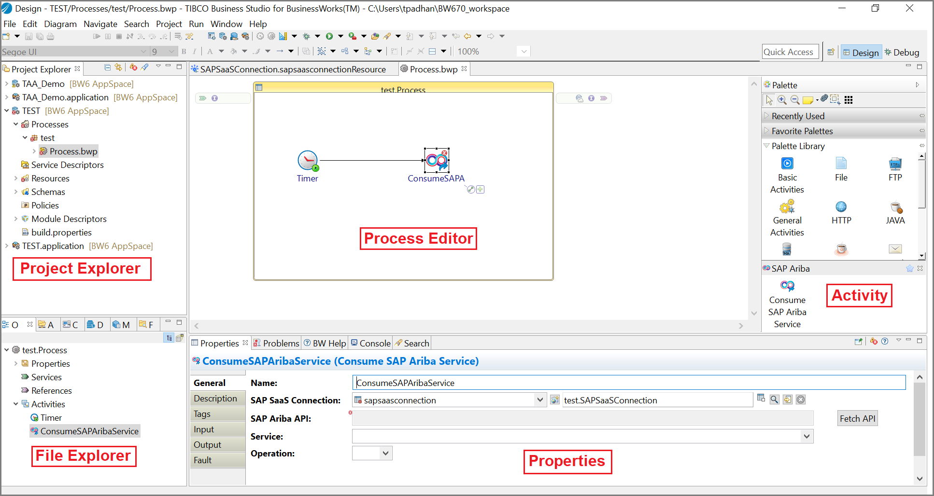This screenshot has width=934, height=496.
Task: Click the New toolbar icon
Action: [x=6, y=36]
